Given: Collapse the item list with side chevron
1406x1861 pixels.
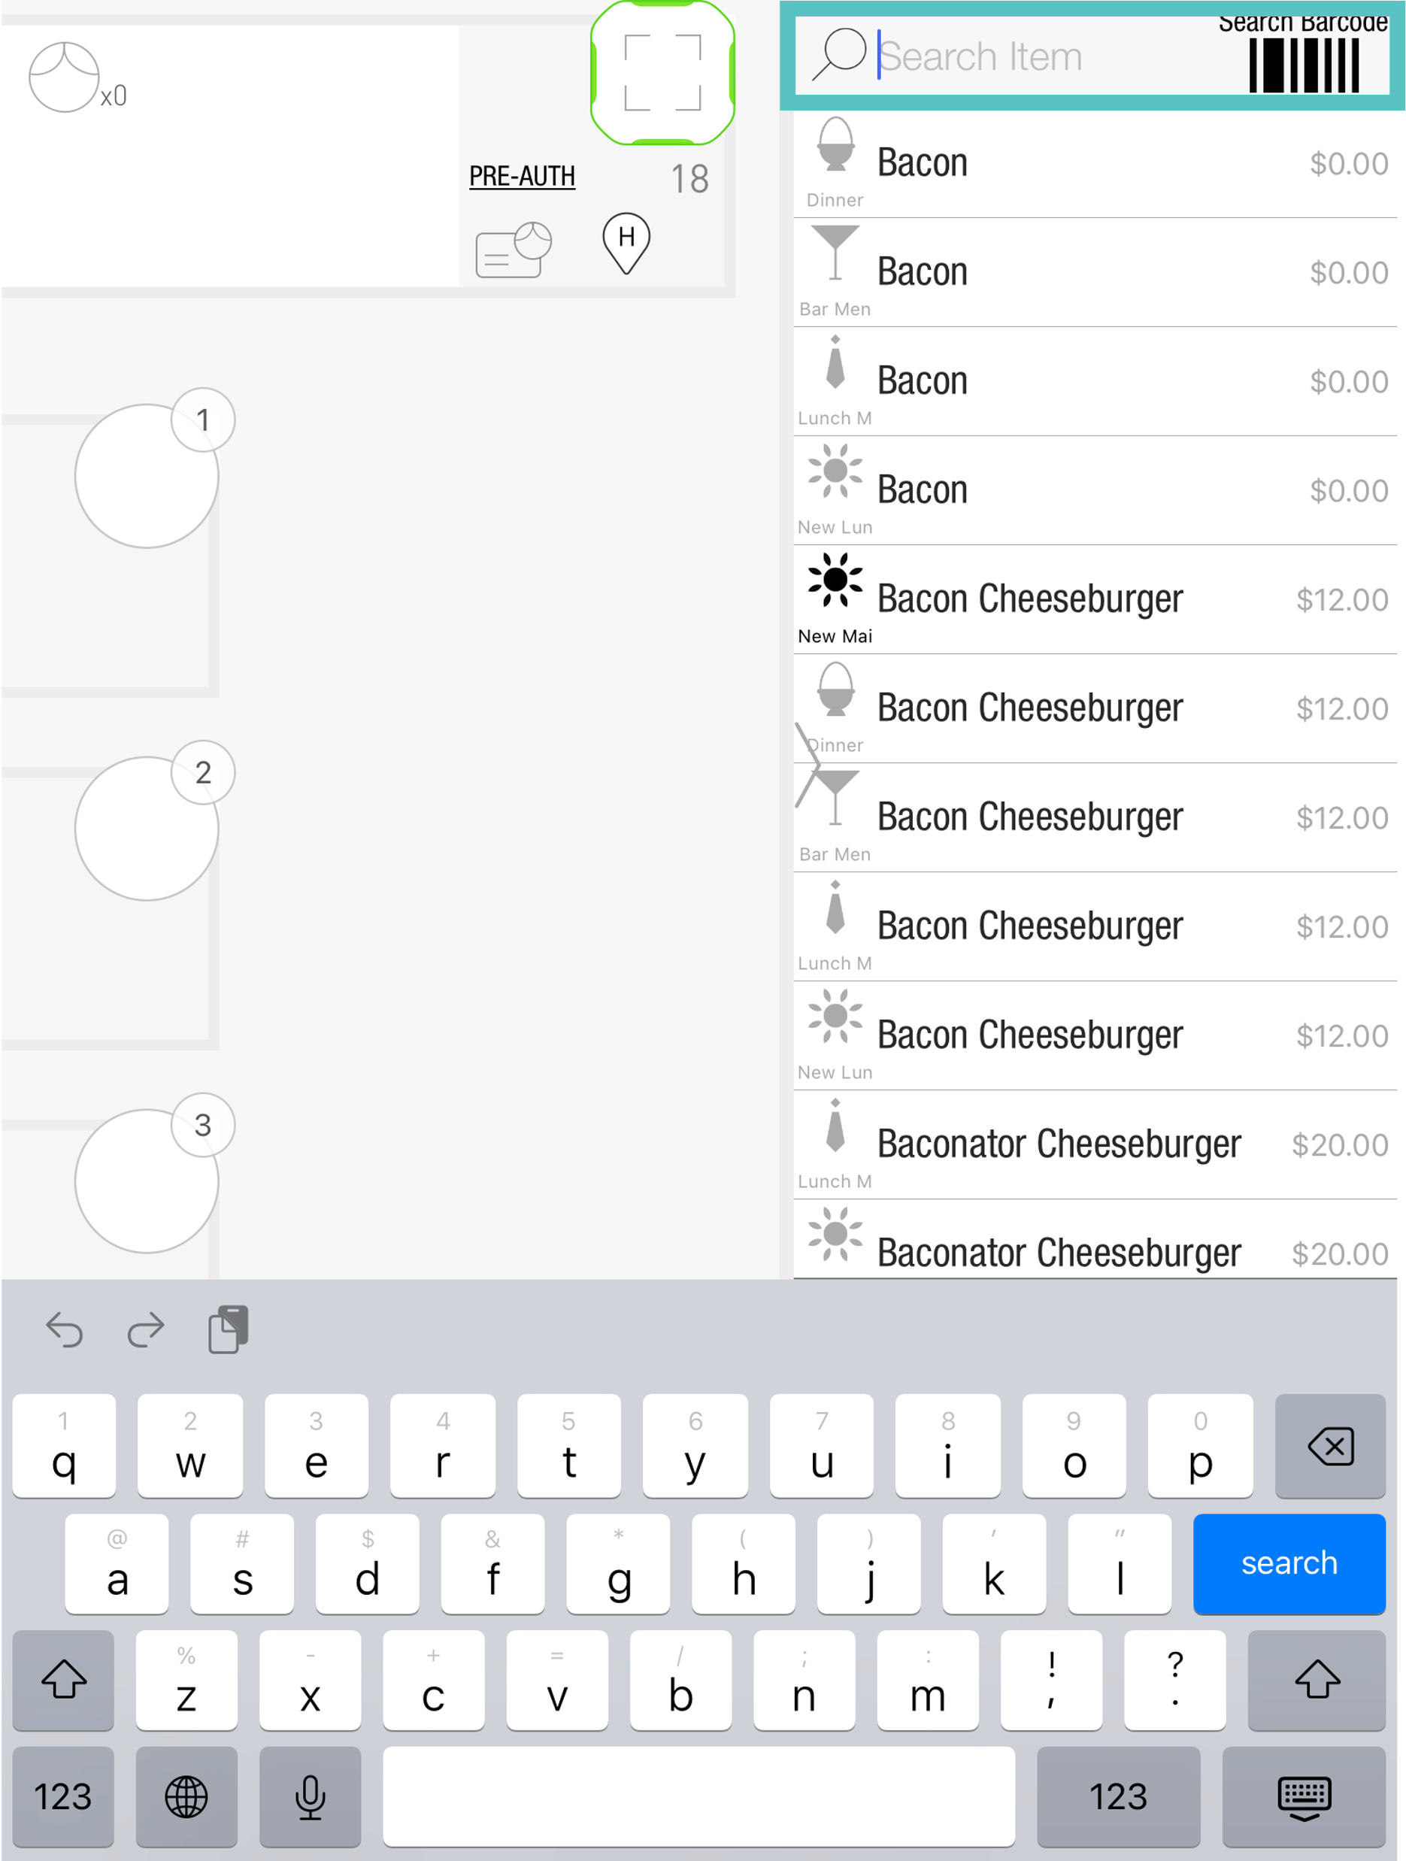Looking at the screenshot, I should (x=807, y=764).
